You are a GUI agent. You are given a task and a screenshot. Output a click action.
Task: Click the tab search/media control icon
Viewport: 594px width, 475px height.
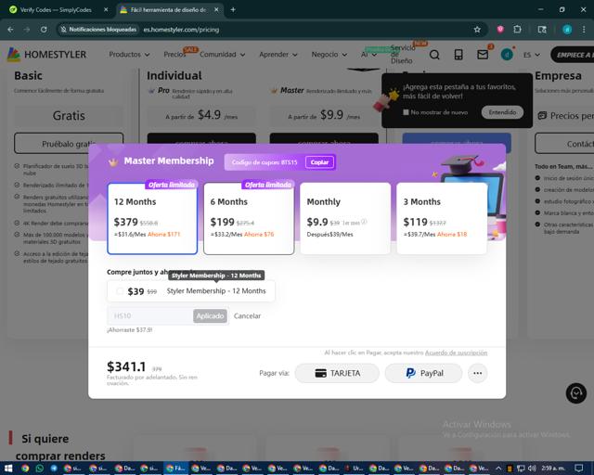click(x=542, y=30)
